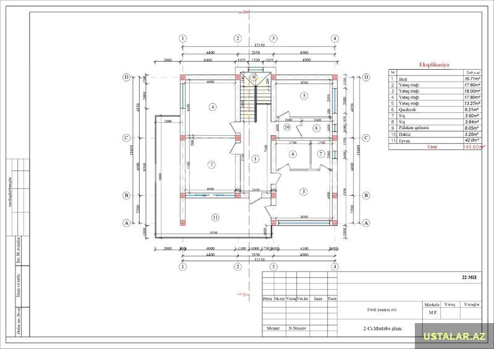Select grid axis bubble A on the right side

coord(366,222)
